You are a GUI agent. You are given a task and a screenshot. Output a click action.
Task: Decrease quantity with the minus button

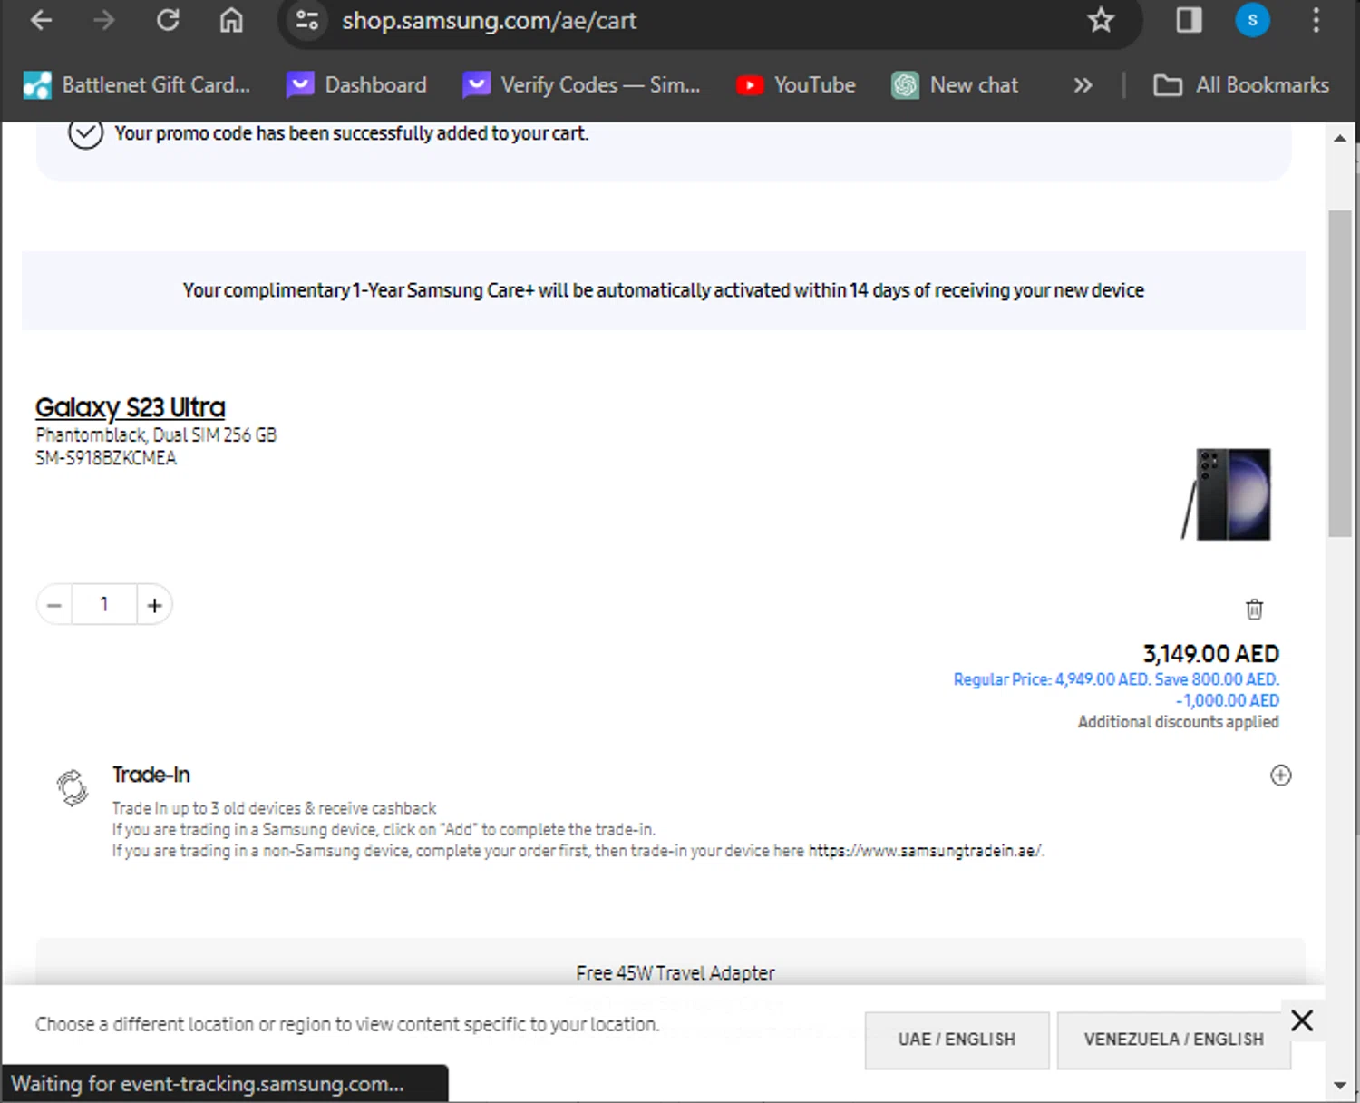point(54,605)
